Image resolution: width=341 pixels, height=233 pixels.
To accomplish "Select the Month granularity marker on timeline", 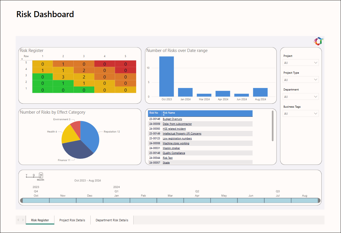I will click(x=41, y=175).
